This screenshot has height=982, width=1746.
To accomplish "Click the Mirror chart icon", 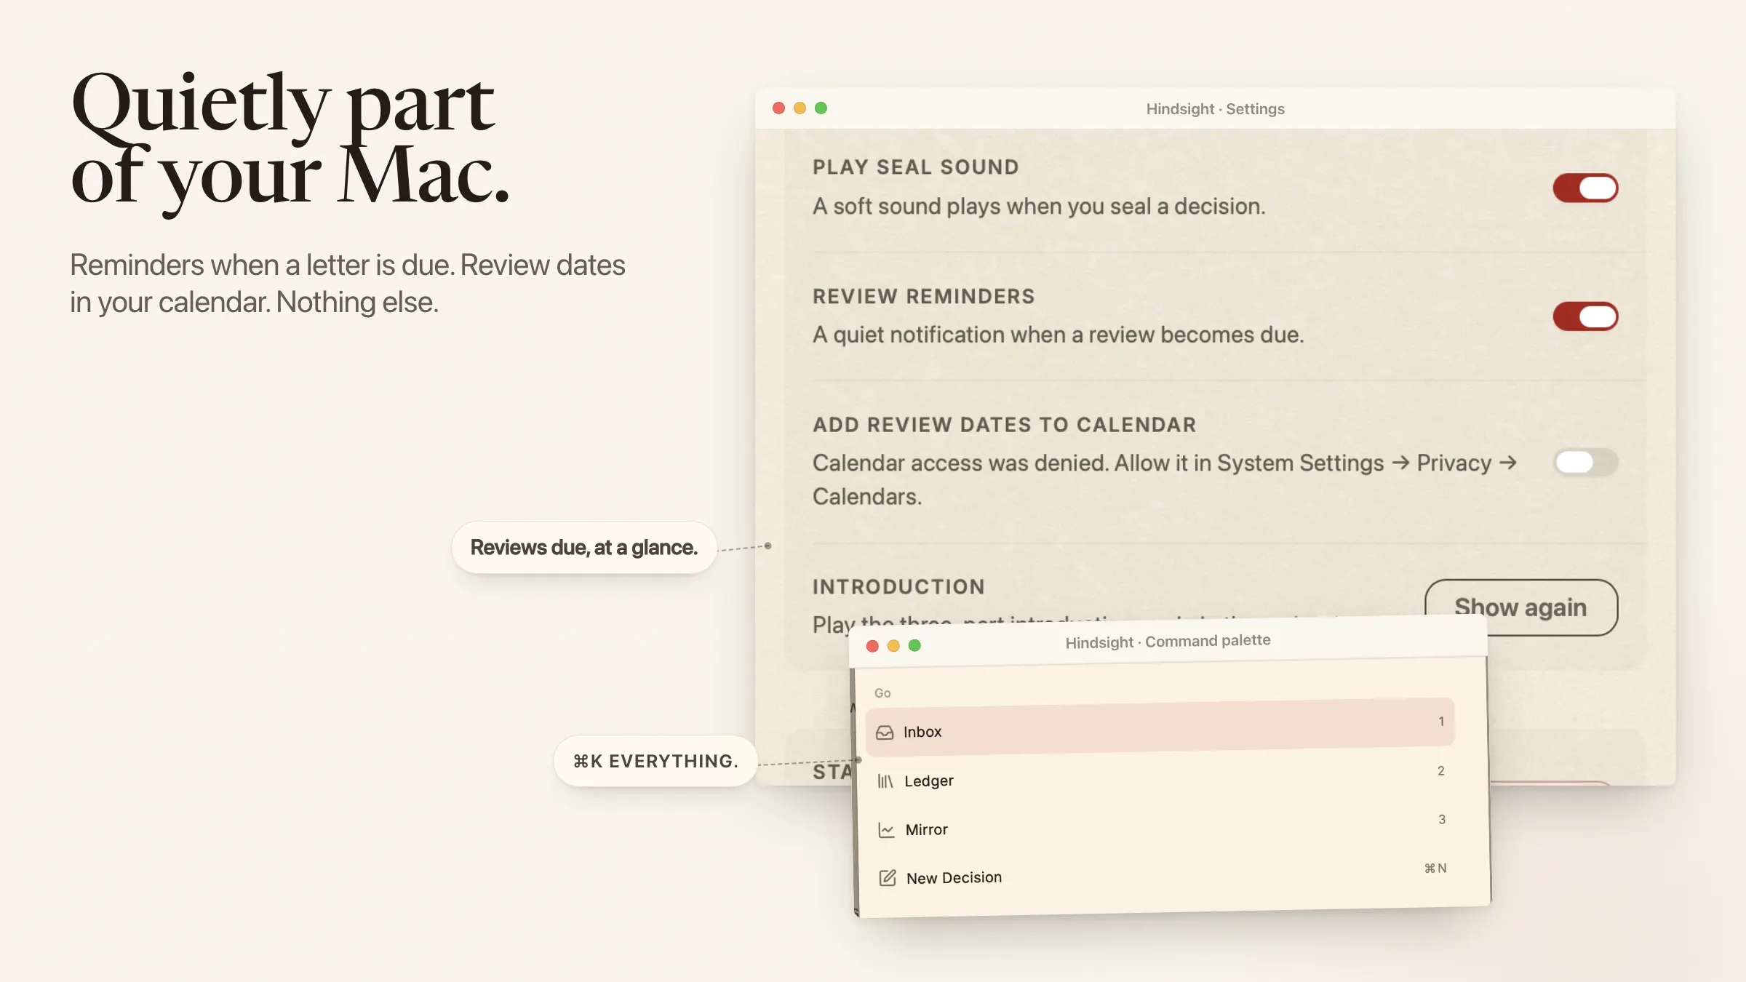I will [x=886, y=830].
